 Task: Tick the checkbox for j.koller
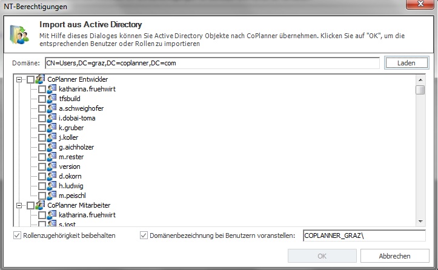(x=42, y=137)
